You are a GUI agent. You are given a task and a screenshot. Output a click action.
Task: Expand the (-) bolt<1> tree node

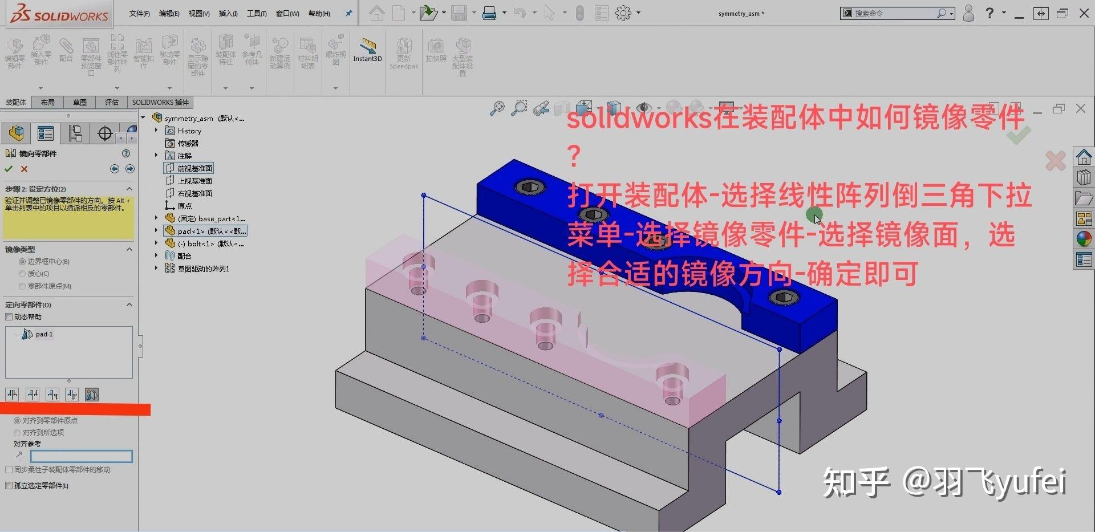(x=156, y=243)
